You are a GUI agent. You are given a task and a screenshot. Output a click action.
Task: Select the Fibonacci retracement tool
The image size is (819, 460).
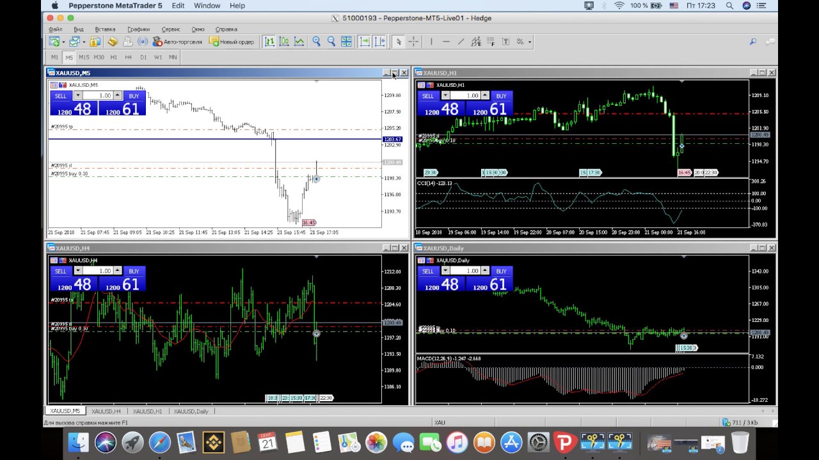490,42
